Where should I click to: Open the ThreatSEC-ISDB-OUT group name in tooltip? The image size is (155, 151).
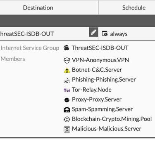click(100, 48)
